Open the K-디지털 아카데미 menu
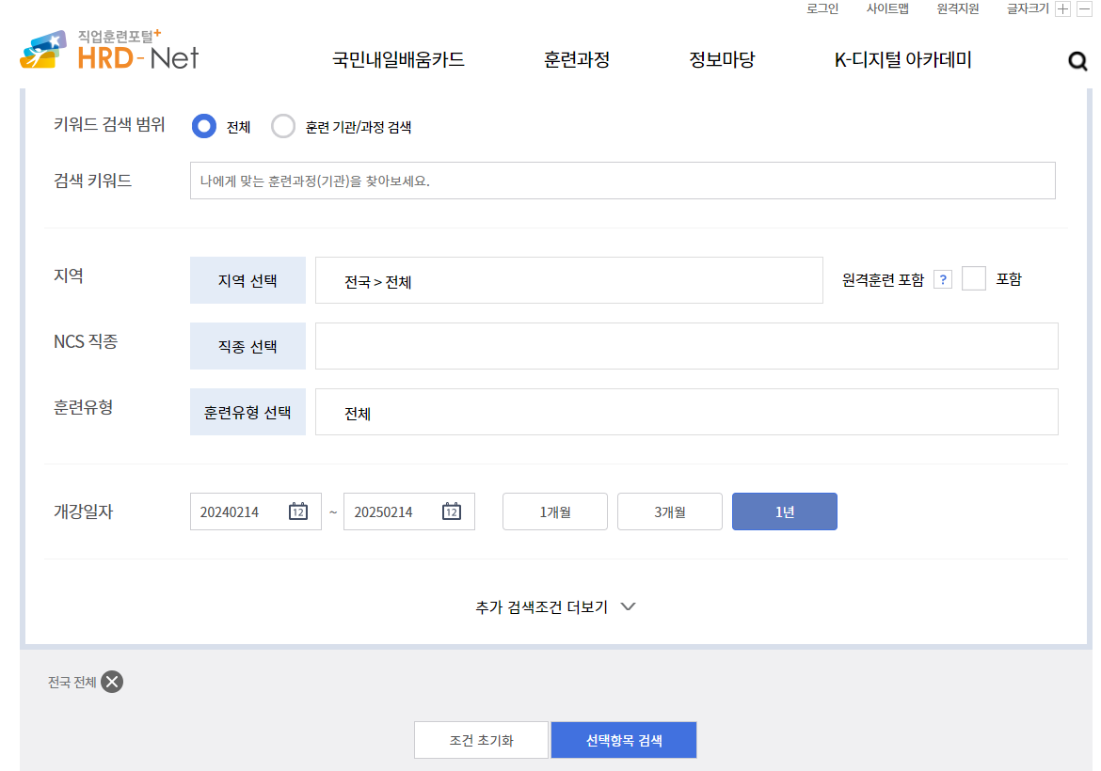The height and width of the screenshot is (771, 1101). (x=902, y=59)
